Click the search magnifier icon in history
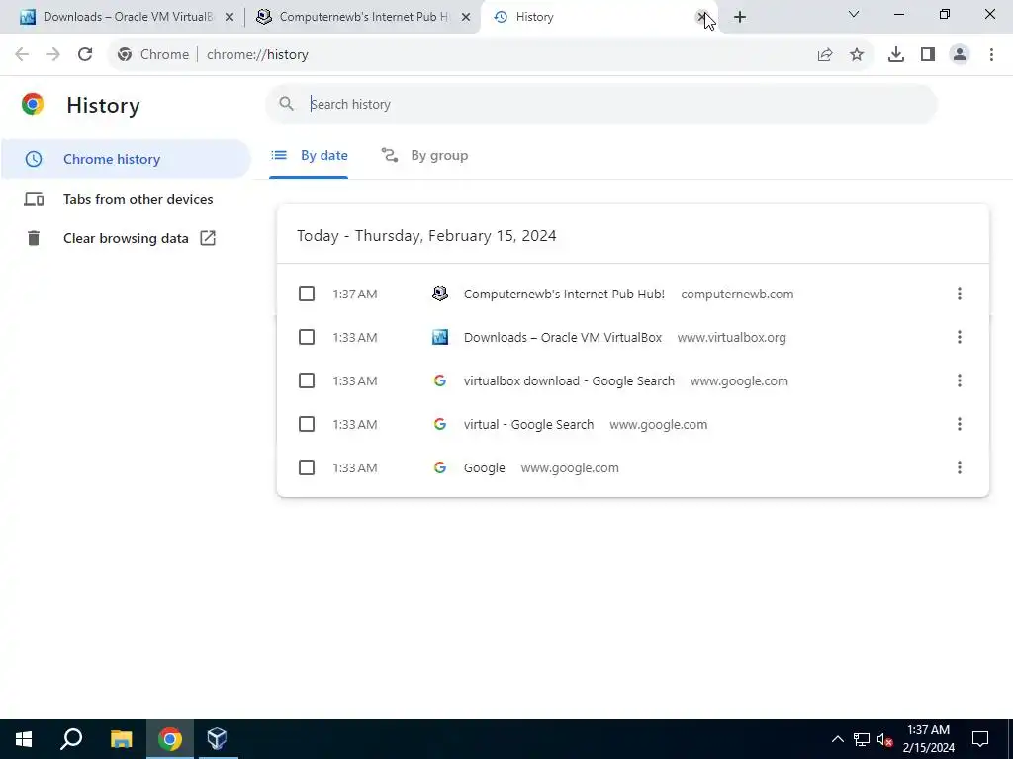This screenshot has height=759, width=1013. pos(286,104)
